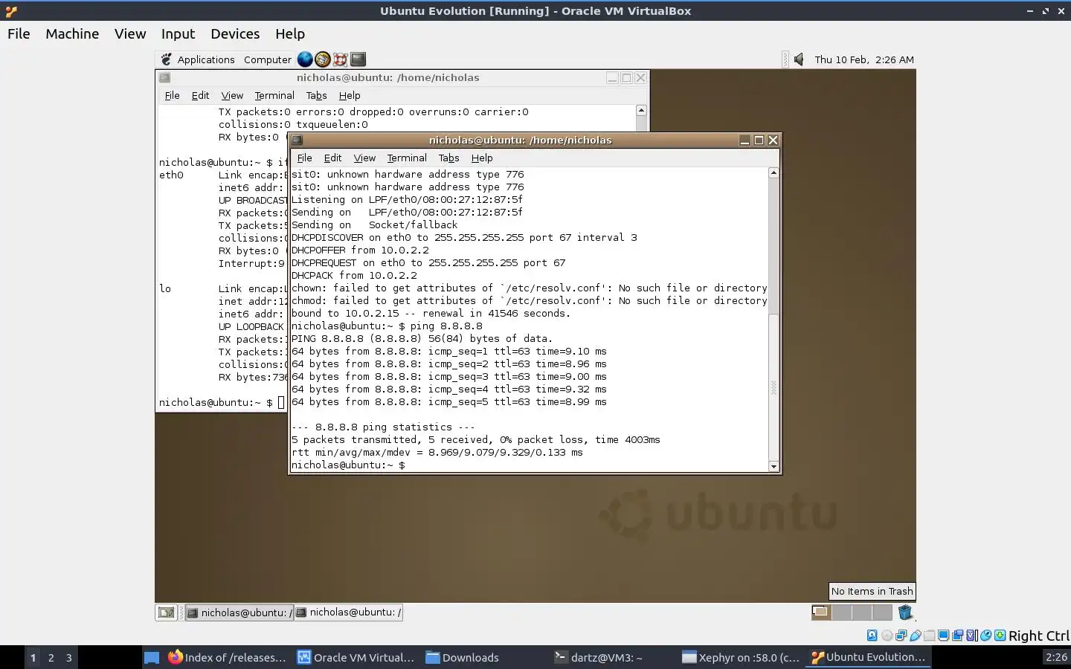The height and width of the screenshot is (669, 1071).
Task: Switch to the dartz@VM3 terminal taskbar item
Action: click(x=598, y=657)
